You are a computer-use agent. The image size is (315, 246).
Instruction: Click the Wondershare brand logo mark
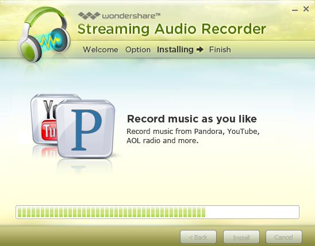point(89,16)
